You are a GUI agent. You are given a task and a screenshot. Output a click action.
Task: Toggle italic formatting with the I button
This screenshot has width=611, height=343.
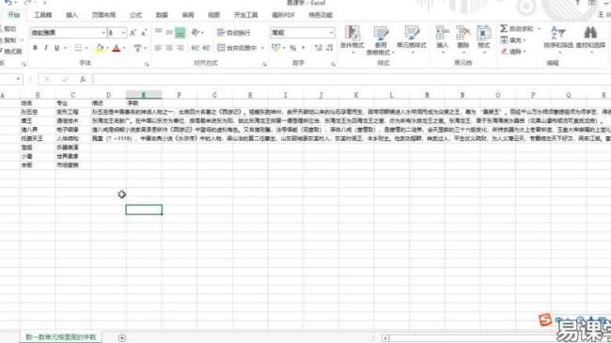[x=46, y=48]
